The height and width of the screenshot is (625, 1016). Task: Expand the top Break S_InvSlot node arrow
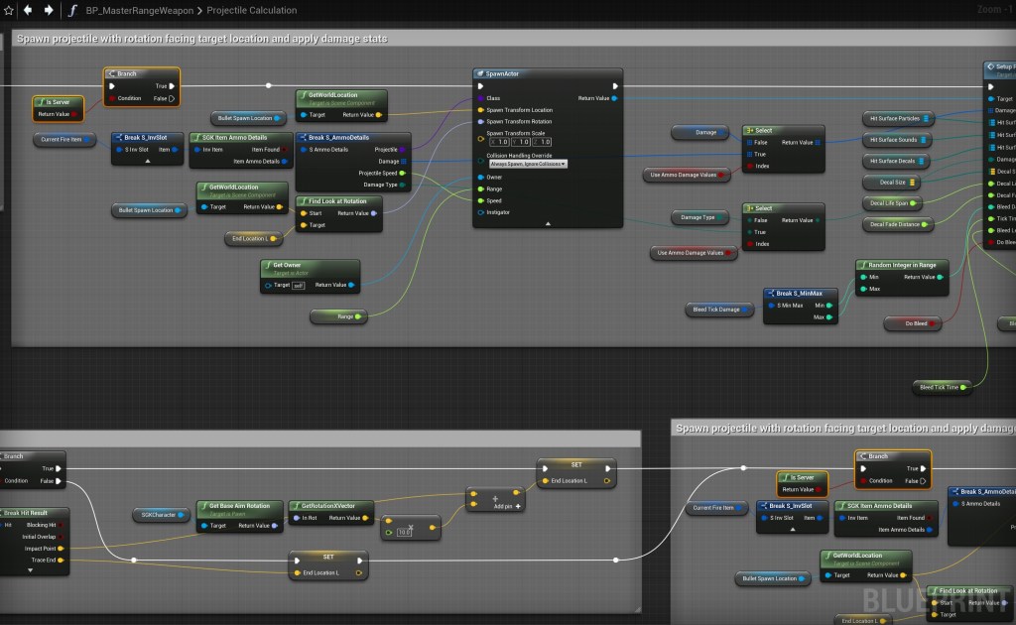click(x=147, y=160)
